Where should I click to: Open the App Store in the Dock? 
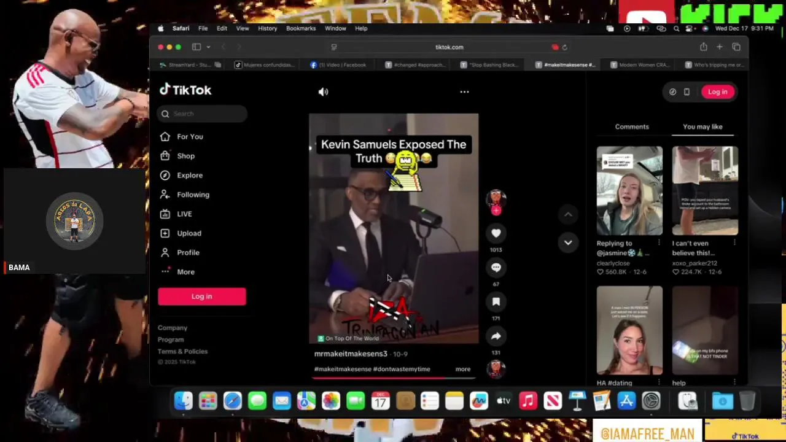(626, 401)
